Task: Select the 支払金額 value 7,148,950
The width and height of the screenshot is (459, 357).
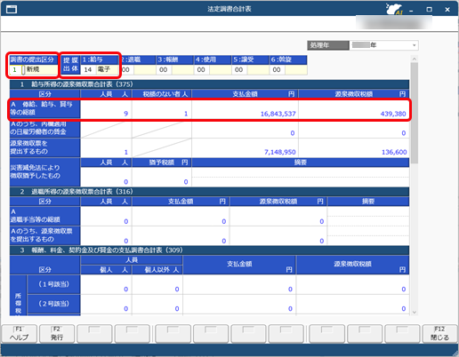Action: 280,152
